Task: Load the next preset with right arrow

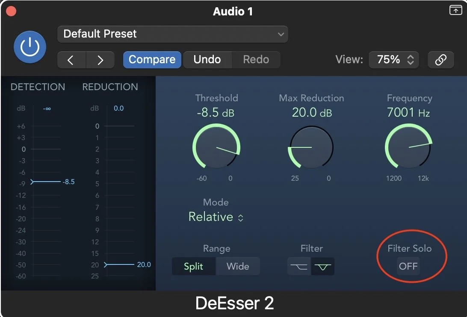Action: point(100,60)
